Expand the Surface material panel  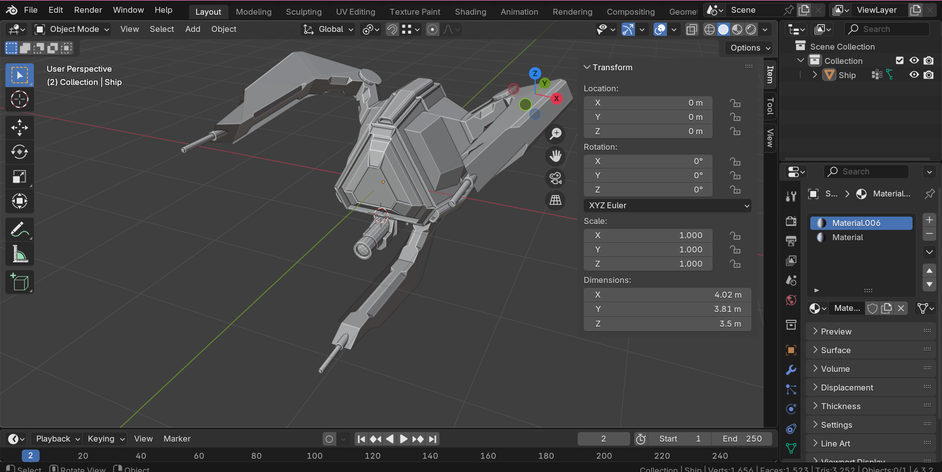[x=835, y=350]
